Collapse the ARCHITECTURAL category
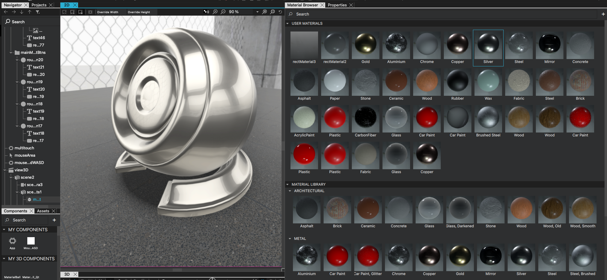The width and height of the screenshot is (607, 280). (290, 191)
